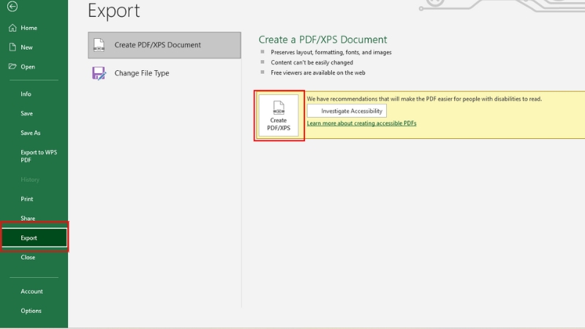Click the greyed-out History item
This screenshot has height=329, width=585.
pos(29,180)
